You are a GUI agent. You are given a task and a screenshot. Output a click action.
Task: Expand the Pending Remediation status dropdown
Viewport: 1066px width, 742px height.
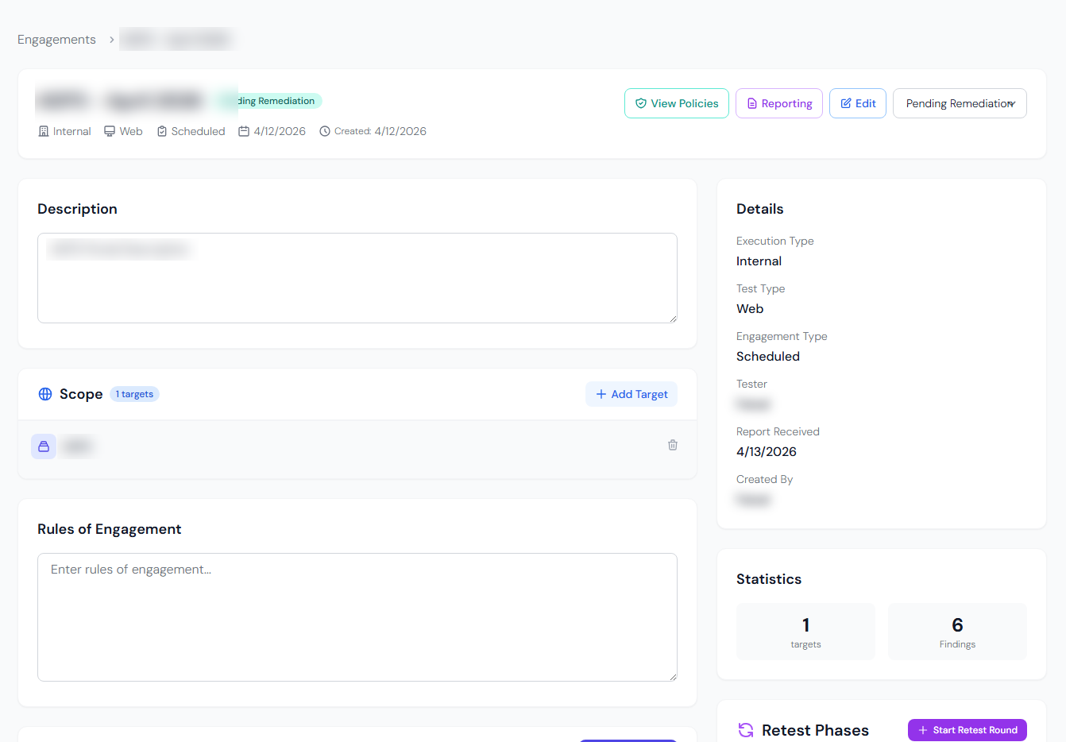pos(960,103)
